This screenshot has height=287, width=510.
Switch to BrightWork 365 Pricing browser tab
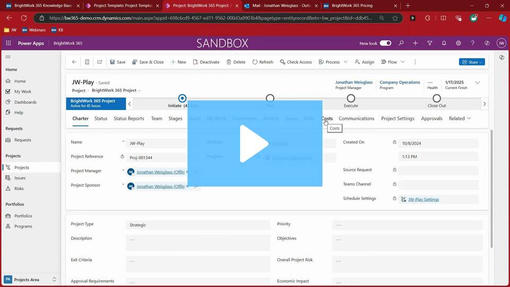[352, 5]
